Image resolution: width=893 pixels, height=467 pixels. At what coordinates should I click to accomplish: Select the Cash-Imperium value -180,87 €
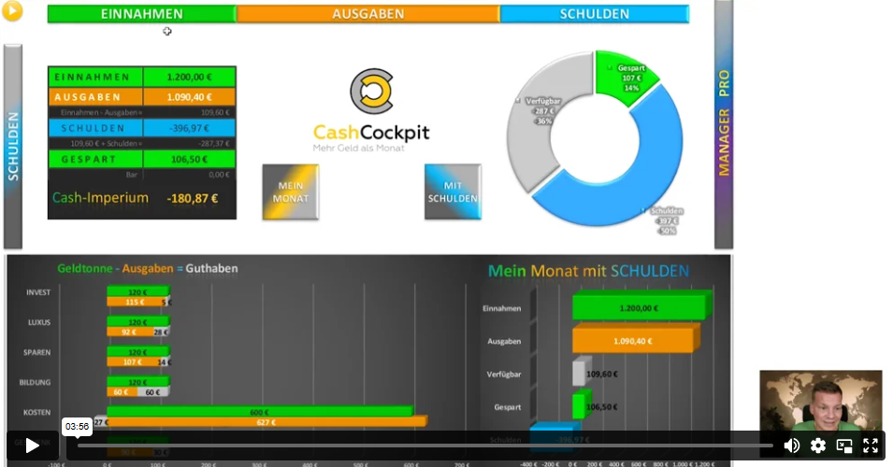coord(193,199)
